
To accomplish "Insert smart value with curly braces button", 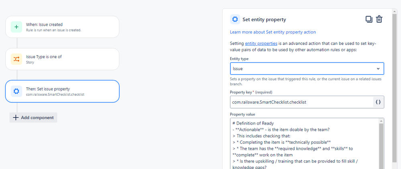I will [378, 102].
